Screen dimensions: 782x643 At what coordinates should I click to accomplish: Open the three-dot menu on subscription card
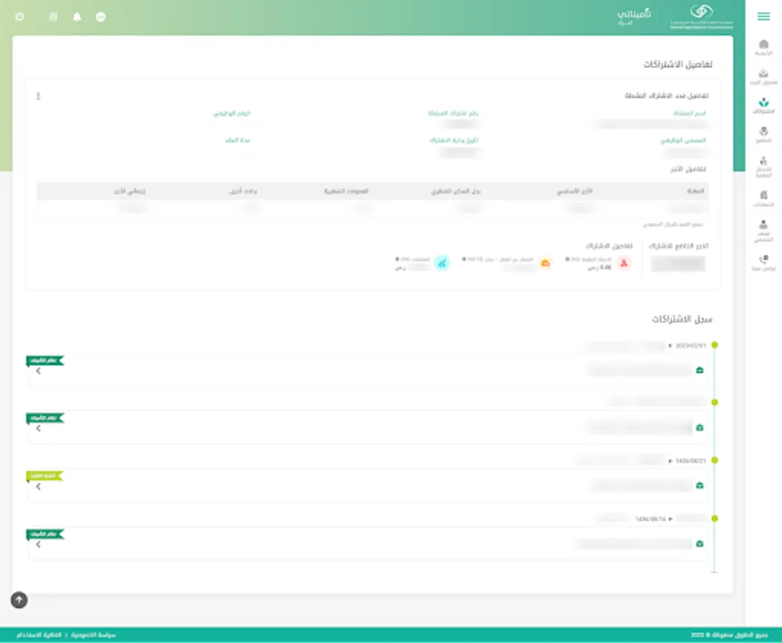coord(39,96)
